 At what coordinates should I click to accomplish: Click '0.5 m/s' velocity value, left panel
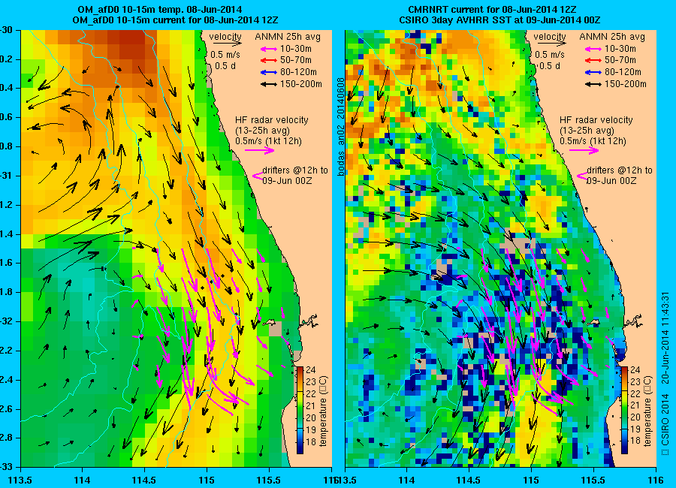click(225, 55)
